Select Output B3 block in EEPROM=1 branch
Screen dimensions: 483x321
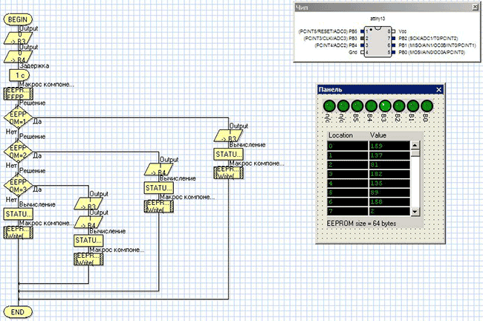(228, 135)
